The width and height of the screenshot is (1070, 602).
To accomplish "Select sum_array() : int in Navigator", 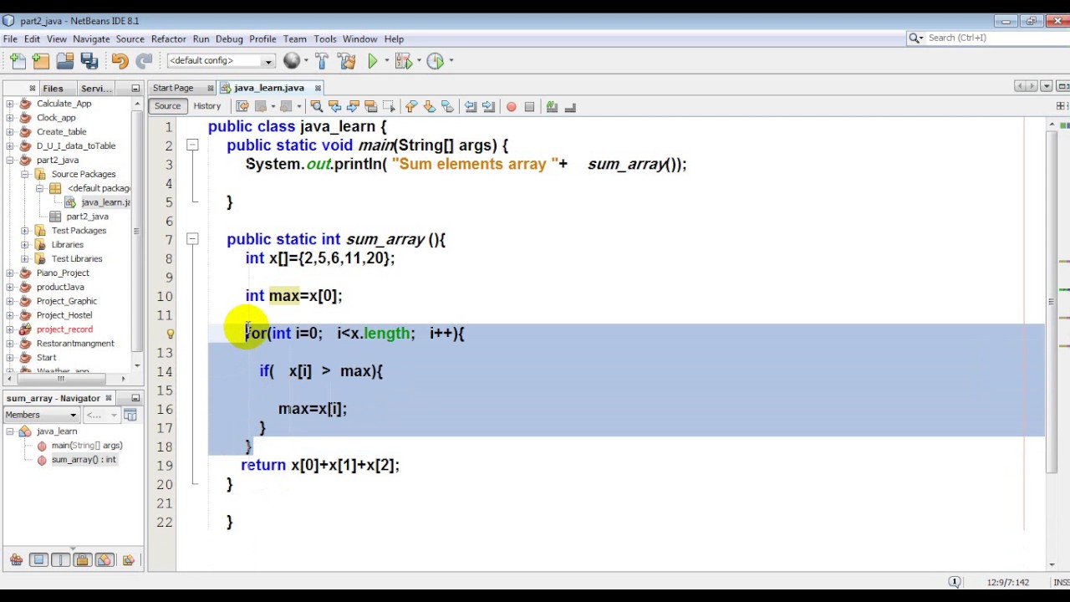I will (x=84, y=460).
